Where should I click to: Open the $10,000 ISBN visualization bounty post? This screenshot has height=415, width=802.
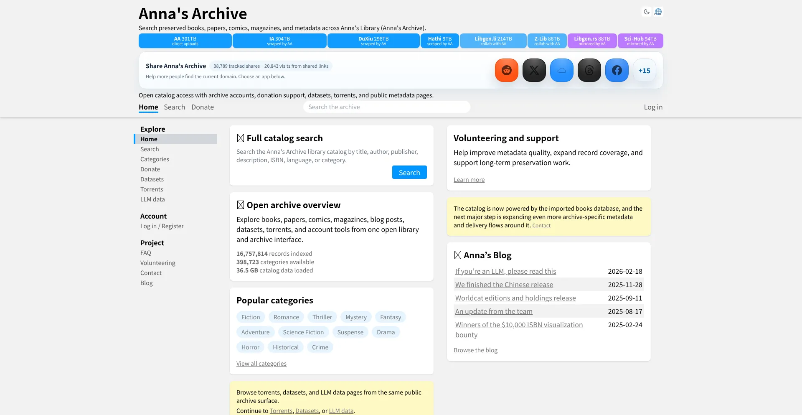tap(519, 330)
